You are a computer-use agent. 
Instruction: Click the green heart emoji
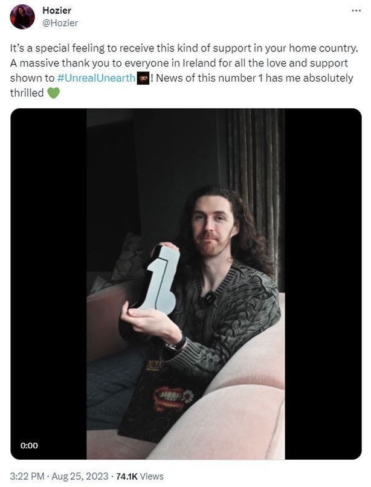click(53, 93)
